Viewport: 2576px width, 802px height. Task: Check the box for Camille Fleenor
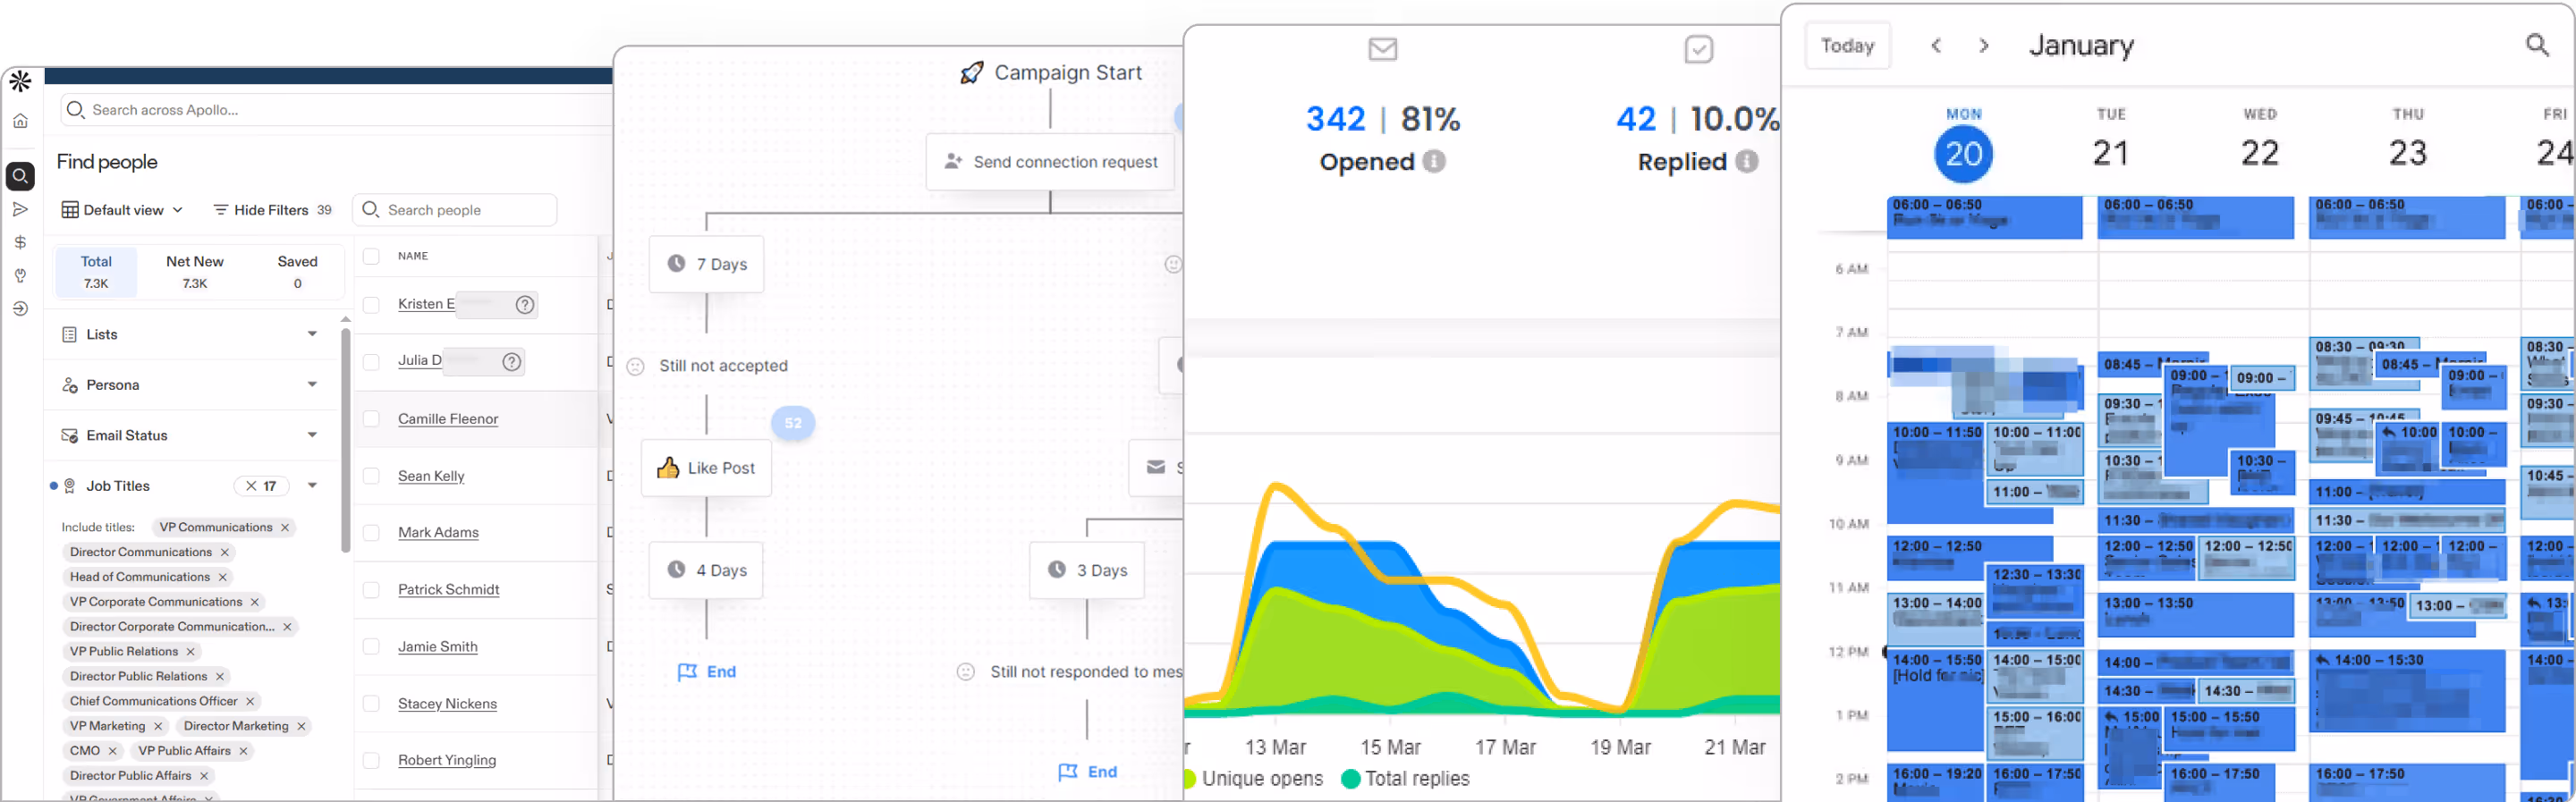click(371, 419)
